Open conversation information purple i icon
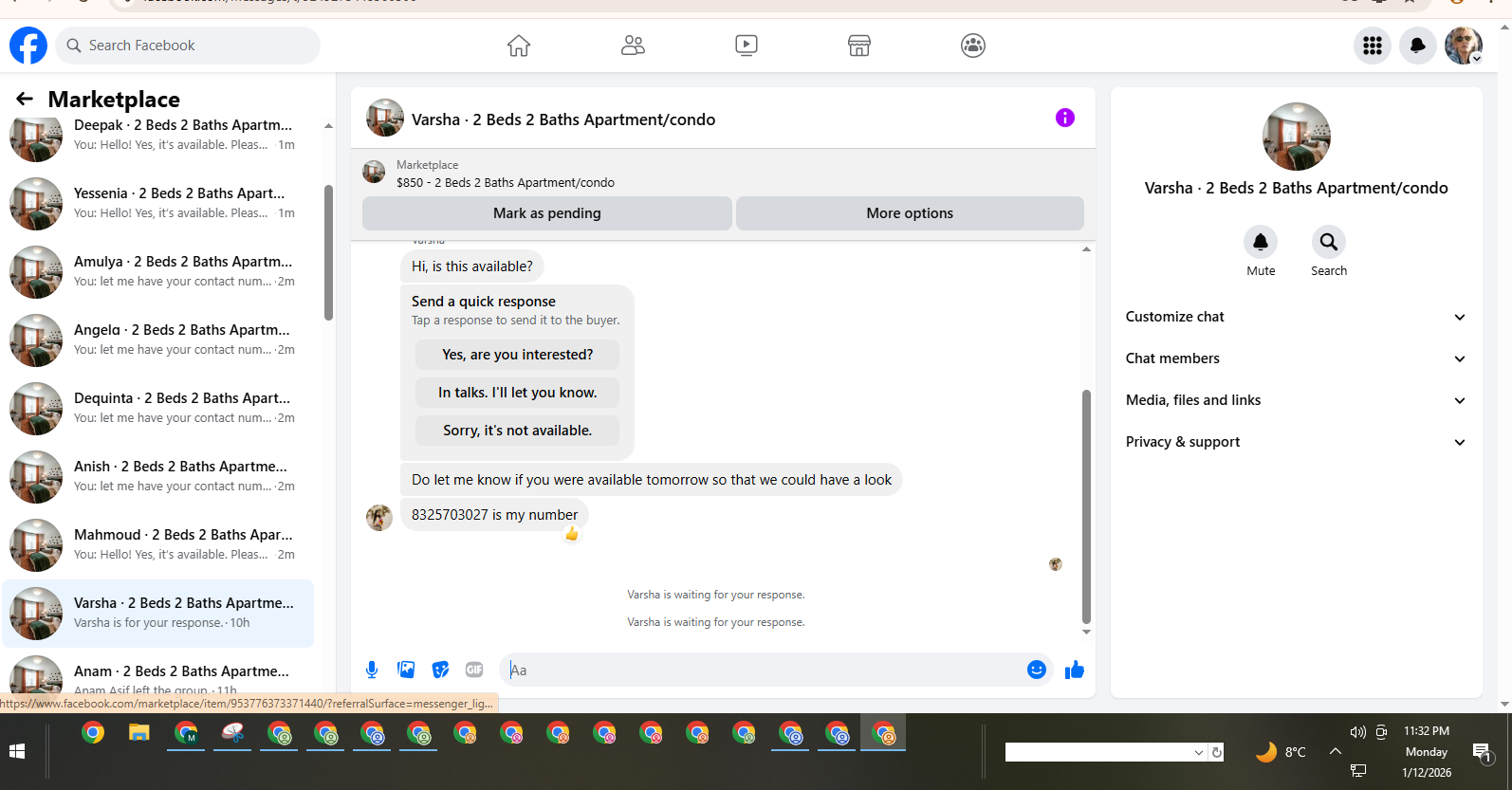This screenshot has height=790, width=1512. tap(1065, 118)
